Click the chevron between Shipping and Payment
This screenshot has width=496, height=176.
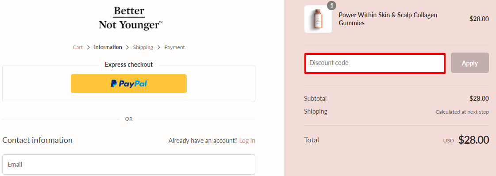(x=159, y=47)
